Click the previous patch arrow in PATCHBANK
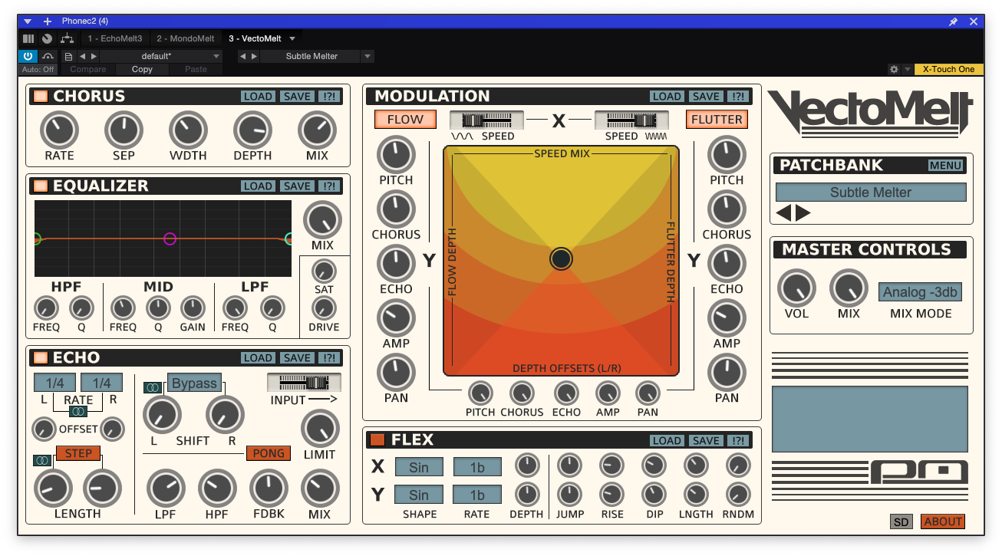Viewport: 1002px width, 556px height. coord(783,213)
